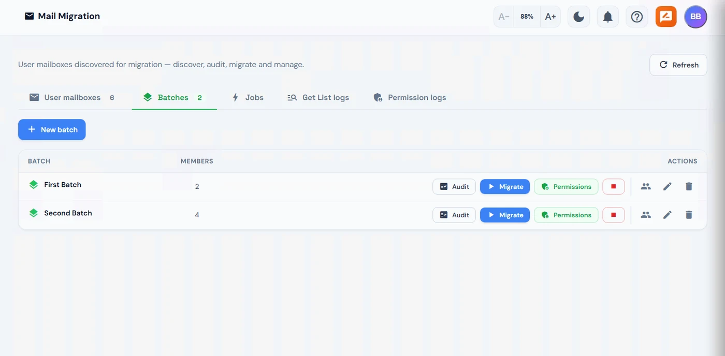Run Audit on First Batch
The height and width of the screenshot is (356, 725).
454,186
